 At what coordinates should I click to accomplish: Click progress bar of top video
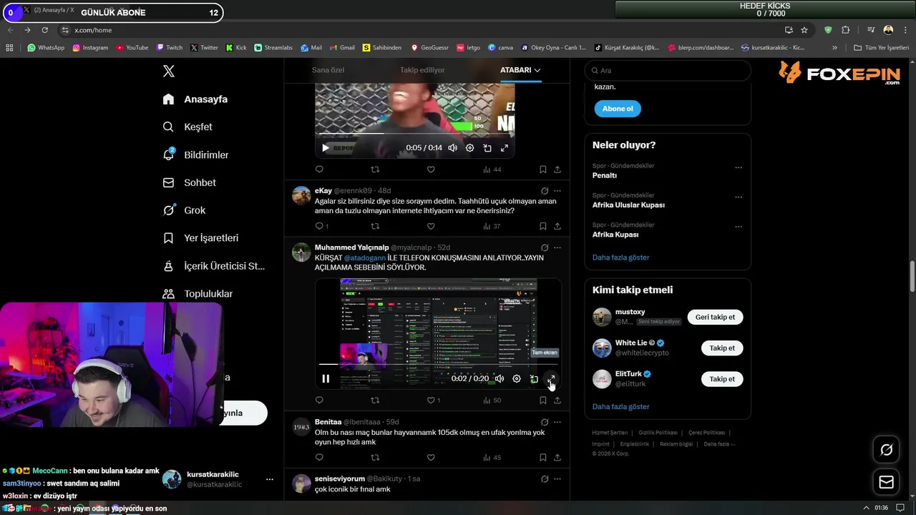point(414,134)
